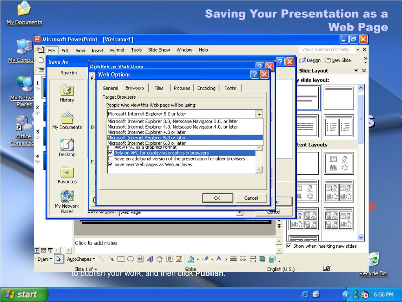The height and width of the screenshot is (302, 402).
Task: Select the Rectangle drawing tool
Action: coord(121,259)
